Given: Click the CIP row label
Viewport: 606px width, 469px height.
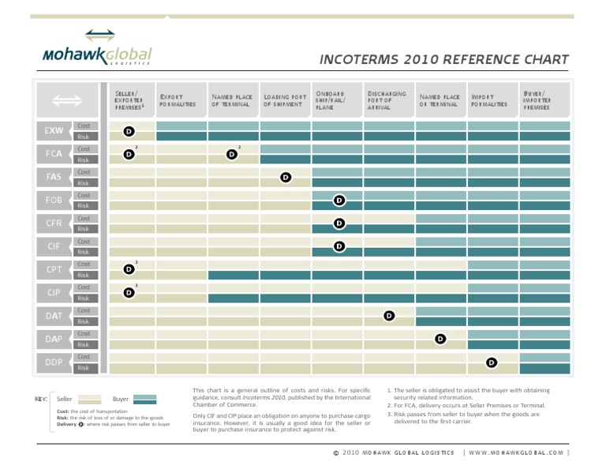Looking at the screenshot, I should click(x=54, y=293).
